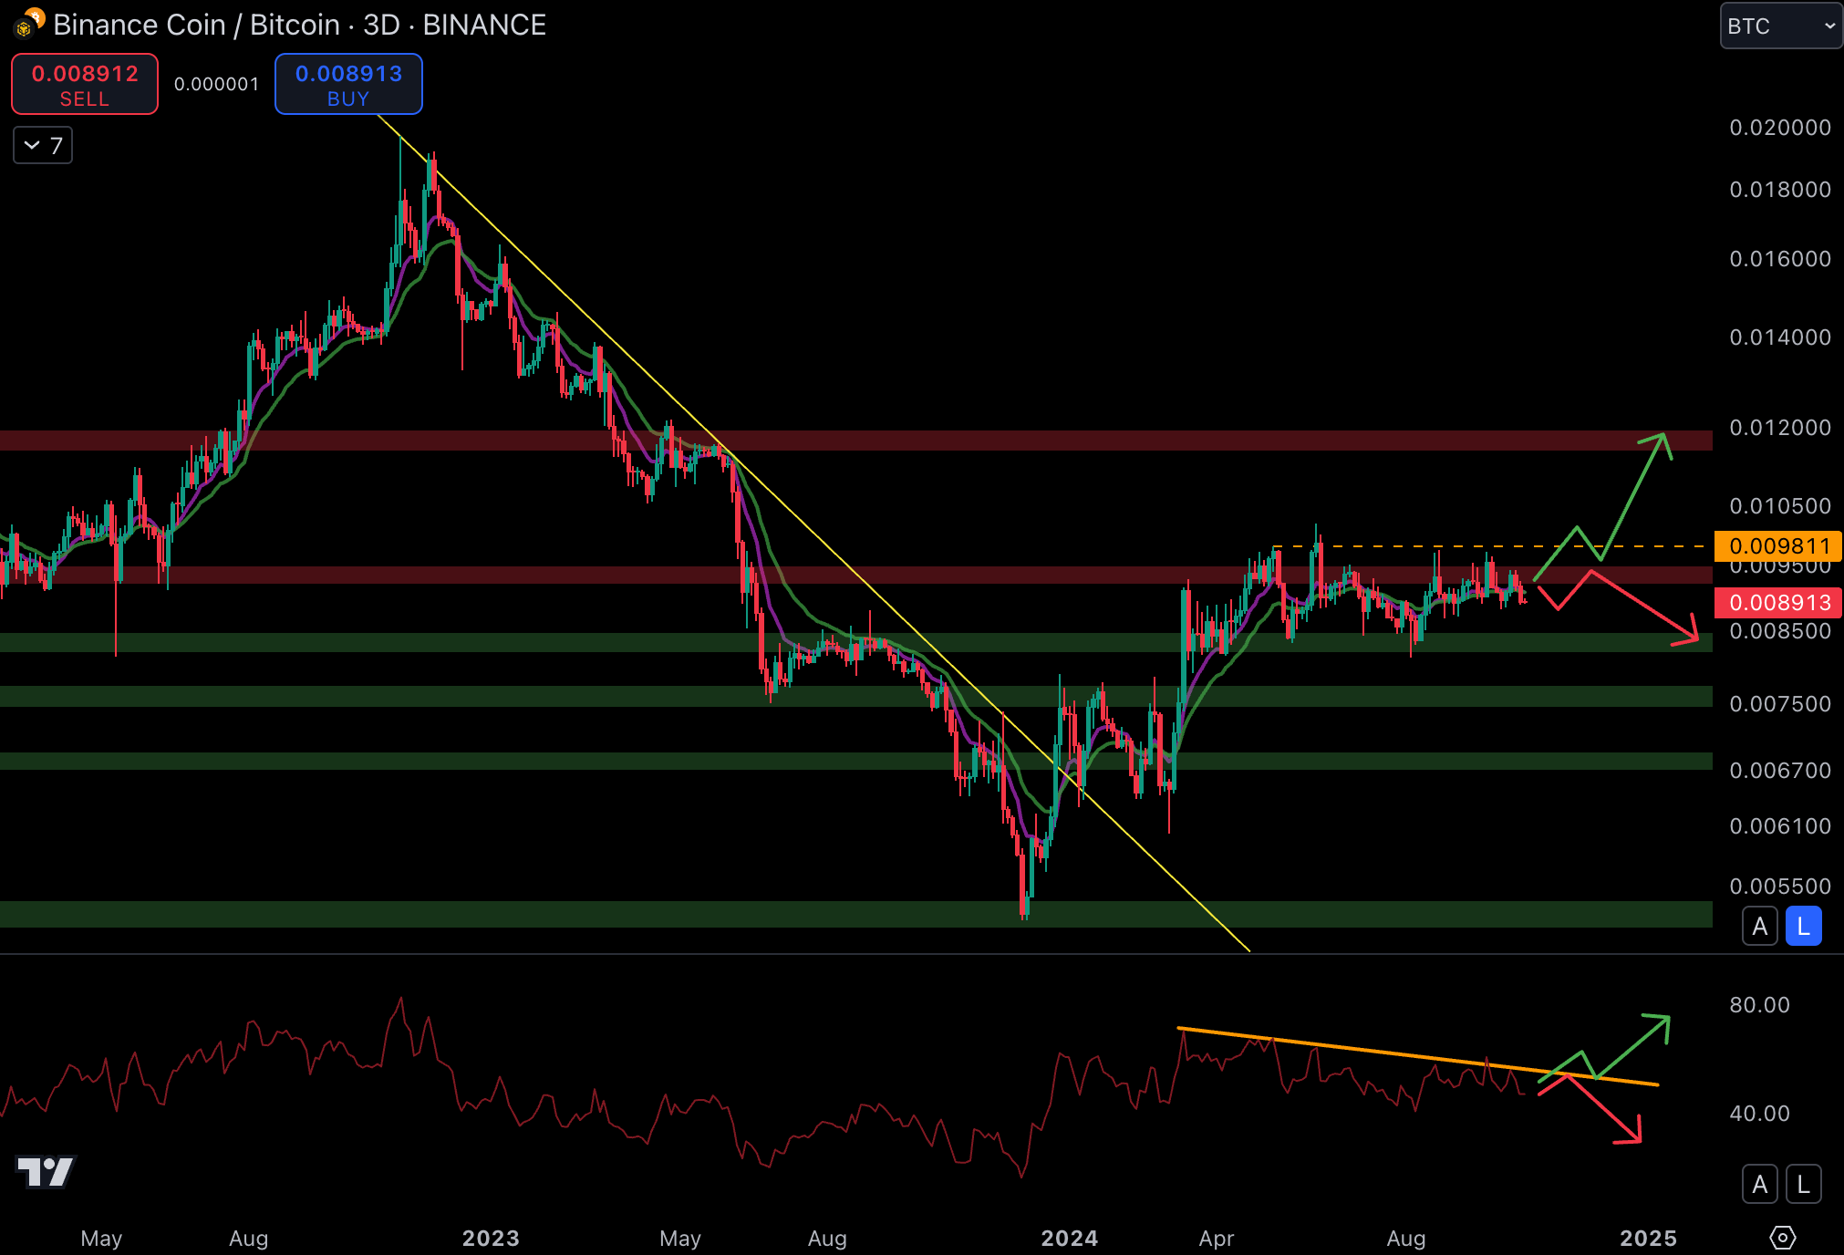
Task: Click the red 0.008913 current price label
Action: tap(1778, 603)
